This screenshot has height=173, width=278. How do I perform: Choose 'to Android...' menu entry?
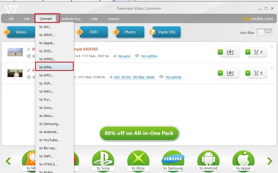54,132
